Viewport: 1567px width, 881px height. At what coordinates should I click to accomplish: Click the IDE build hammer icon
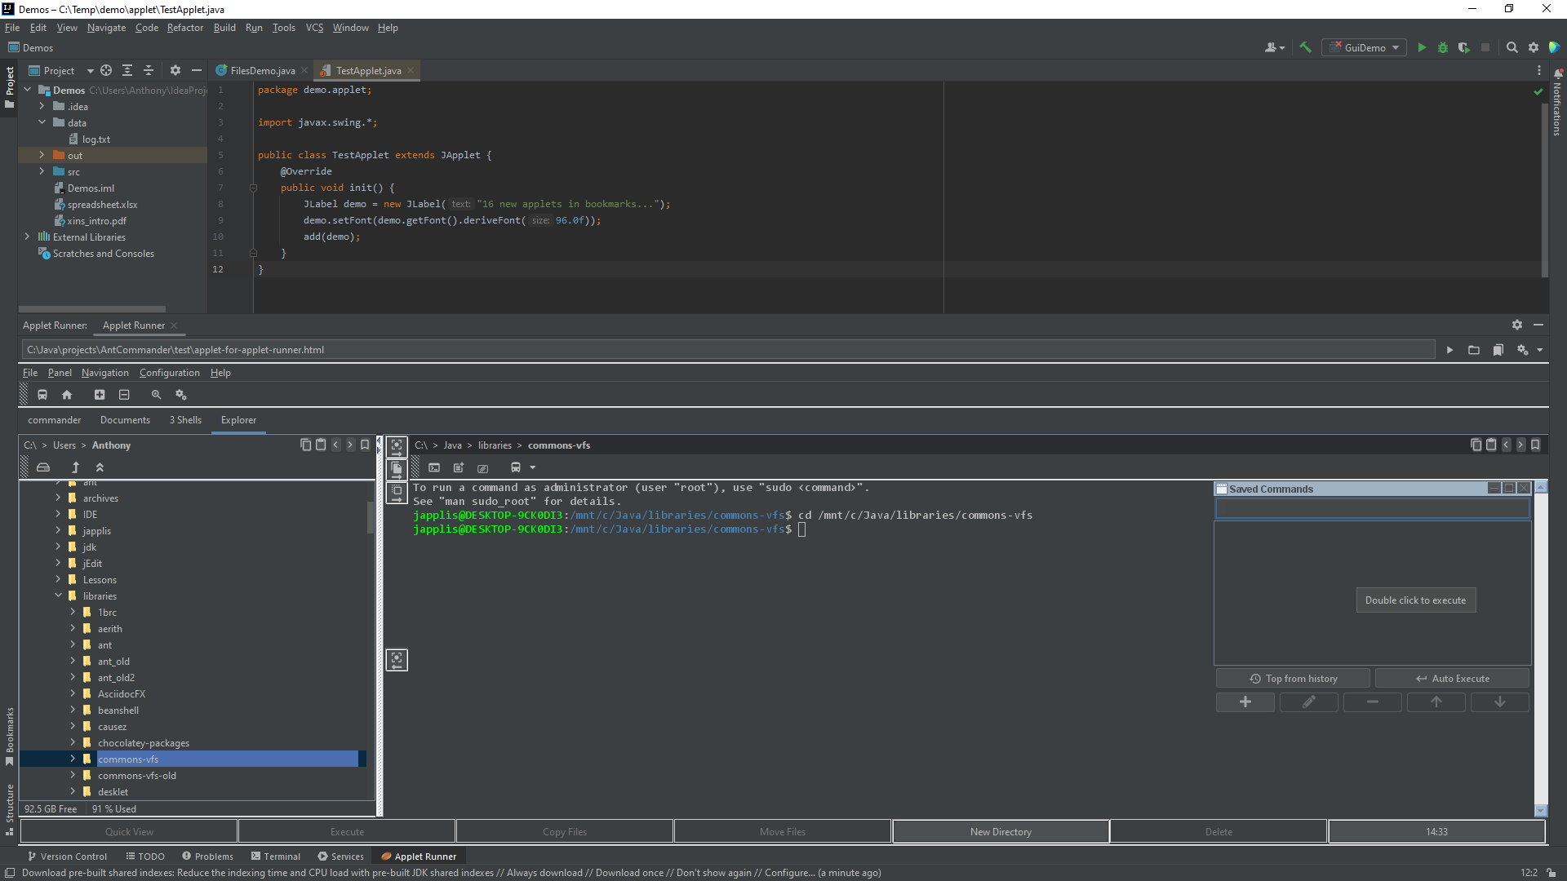(1305, 47)
